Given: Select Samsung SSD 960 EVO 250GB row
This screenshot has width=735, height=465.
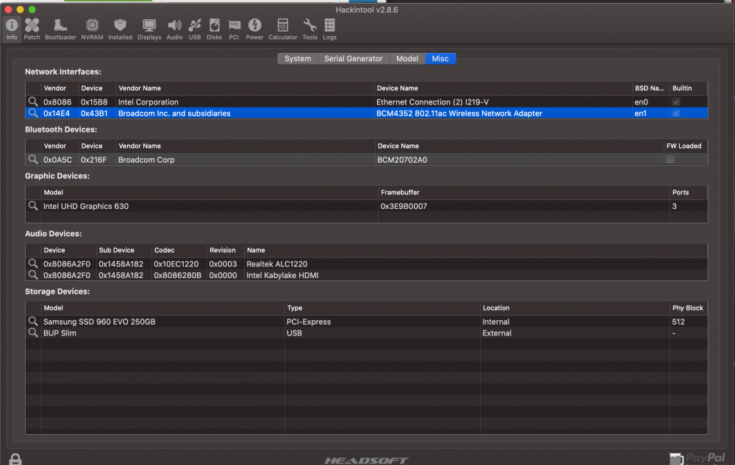Looking at the screenshot, I should click(366, 322).
